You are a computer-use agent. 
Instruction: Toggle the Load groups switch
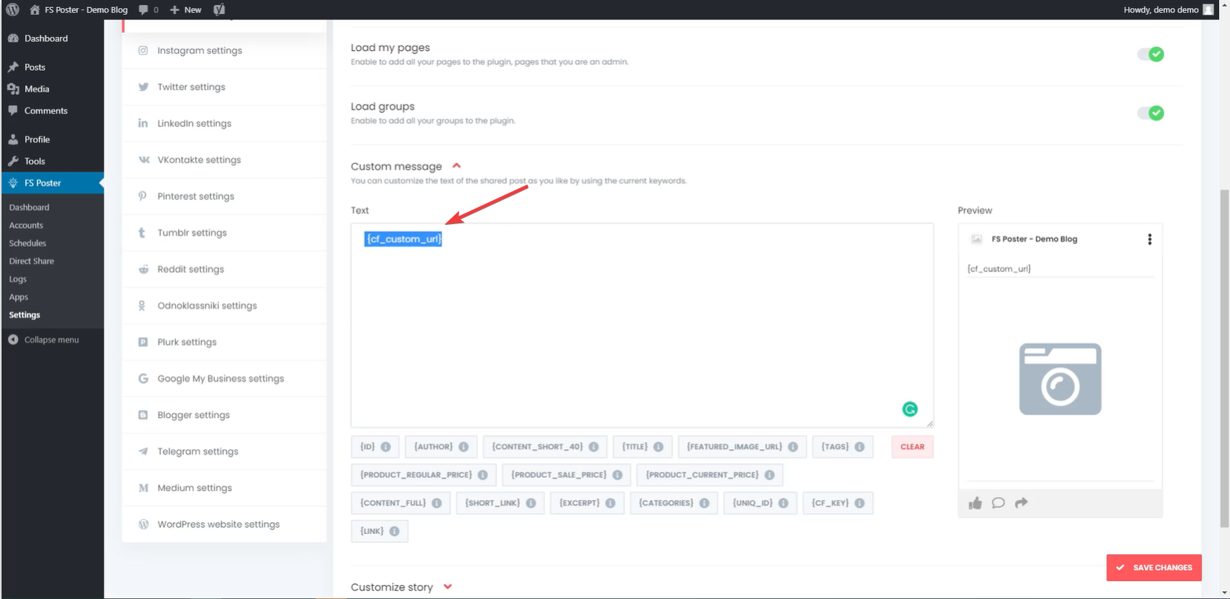(x=1151, y=113)
